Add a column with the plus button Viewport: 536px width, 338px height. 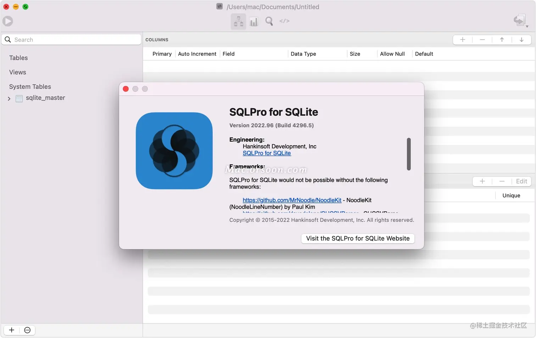click(x=463, y=40)
